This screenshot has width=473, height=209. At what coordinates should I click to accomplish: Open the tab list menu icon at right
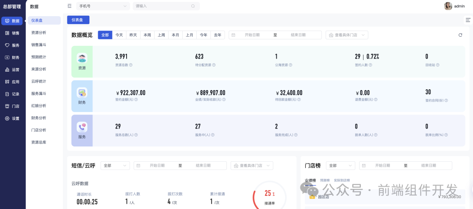[x=468, y=20]
